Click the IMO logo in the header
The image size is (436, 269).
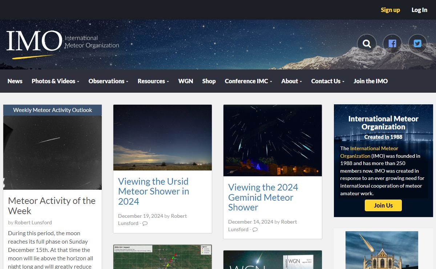click(62, 44)
